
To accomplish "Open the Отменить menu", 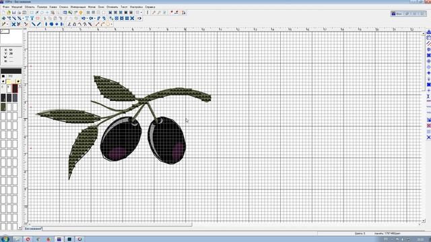I will coord(112,7).
